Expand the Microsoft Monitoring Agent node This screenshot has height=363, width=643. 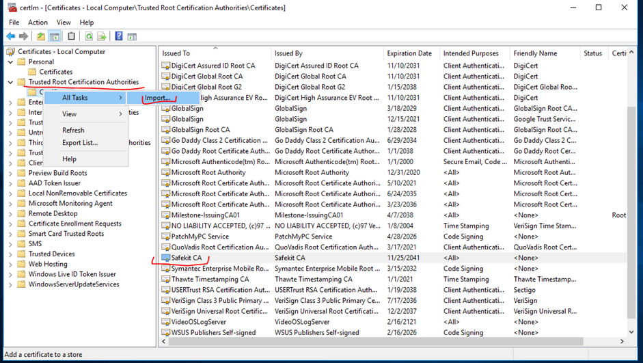point(10,204)
